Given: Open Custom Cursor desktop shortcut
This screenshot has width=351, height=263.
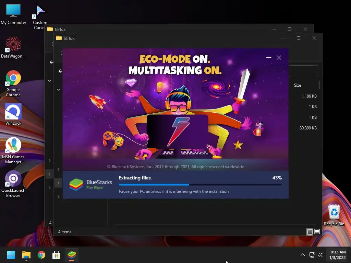Looking at the screenshot, I should click(x=40, y=17).
